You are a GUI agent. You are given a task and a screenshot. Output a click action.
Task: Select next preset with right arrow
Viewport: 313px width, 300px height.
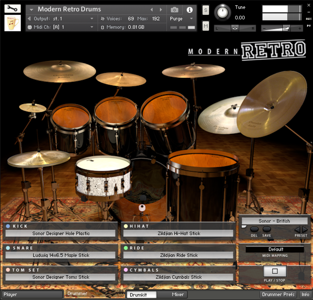tap(305, 229)
